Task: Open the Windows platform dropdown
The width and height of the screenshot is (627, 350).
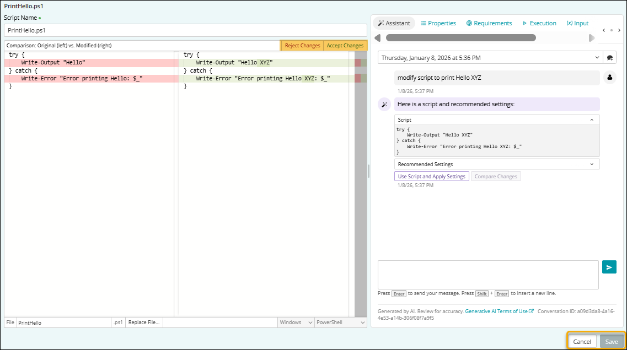Action: pyautogui.click(x=296, y=322)
